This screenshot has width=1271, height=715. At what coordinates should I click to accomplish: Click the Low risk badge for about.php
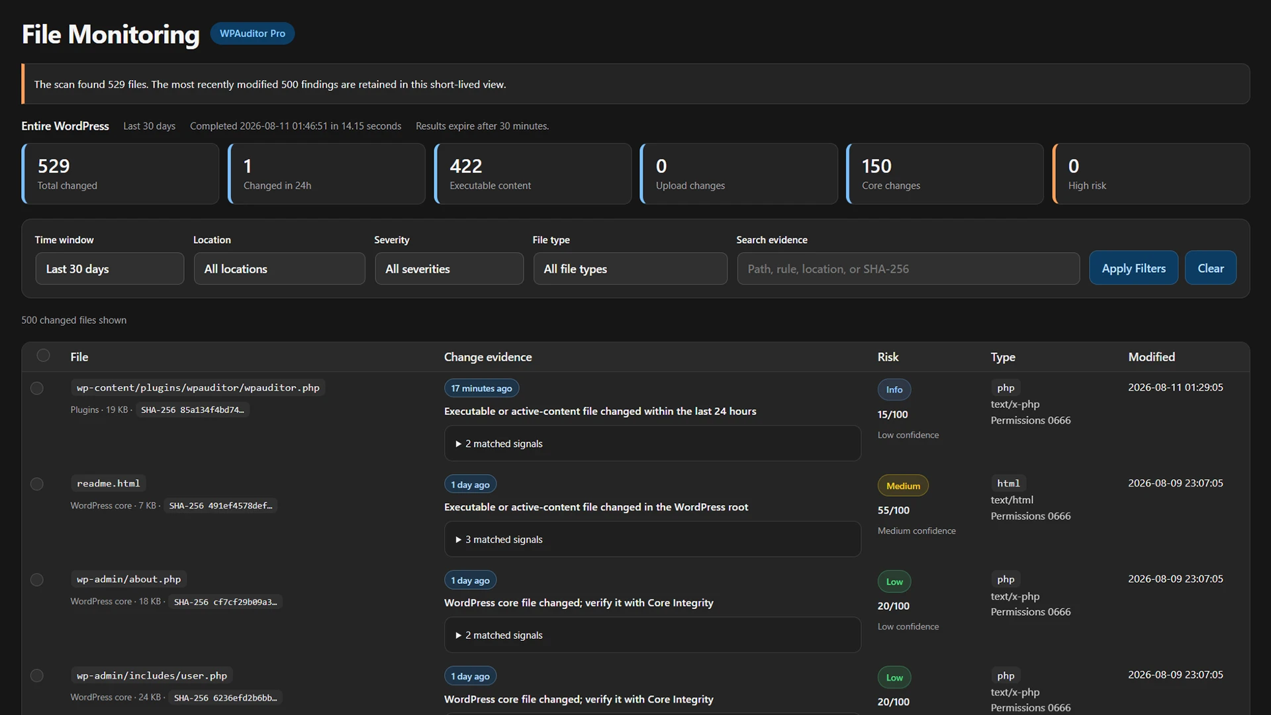pyautogui.click(x=894, y=581)
